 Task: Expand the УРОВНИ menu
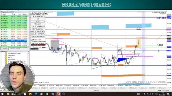tap(38, 24)
